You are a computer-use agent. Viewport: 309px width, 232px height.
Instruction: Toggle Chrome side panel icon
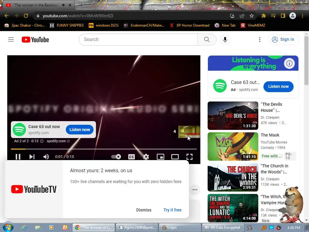click(x=283, y=16)
